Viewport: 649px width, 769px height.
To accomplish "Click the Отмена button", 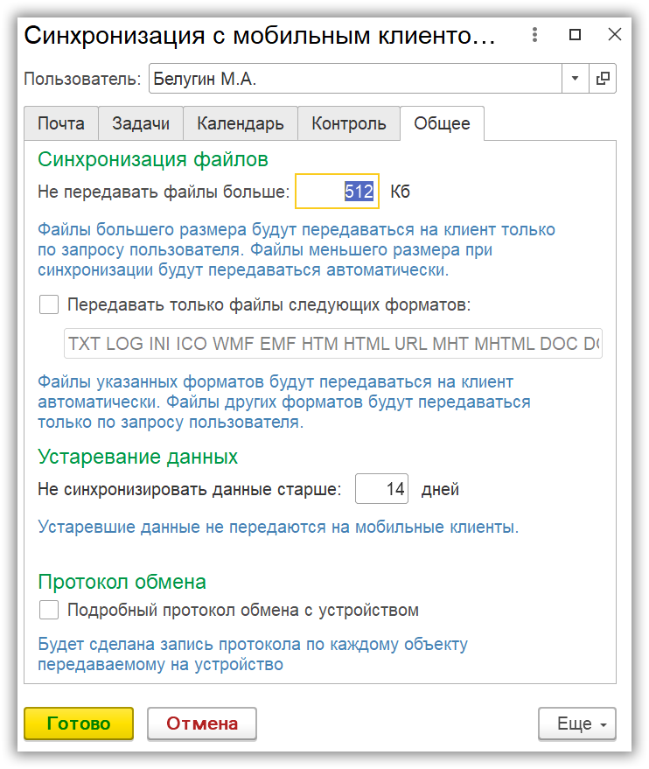I will (x=202, y=724).
